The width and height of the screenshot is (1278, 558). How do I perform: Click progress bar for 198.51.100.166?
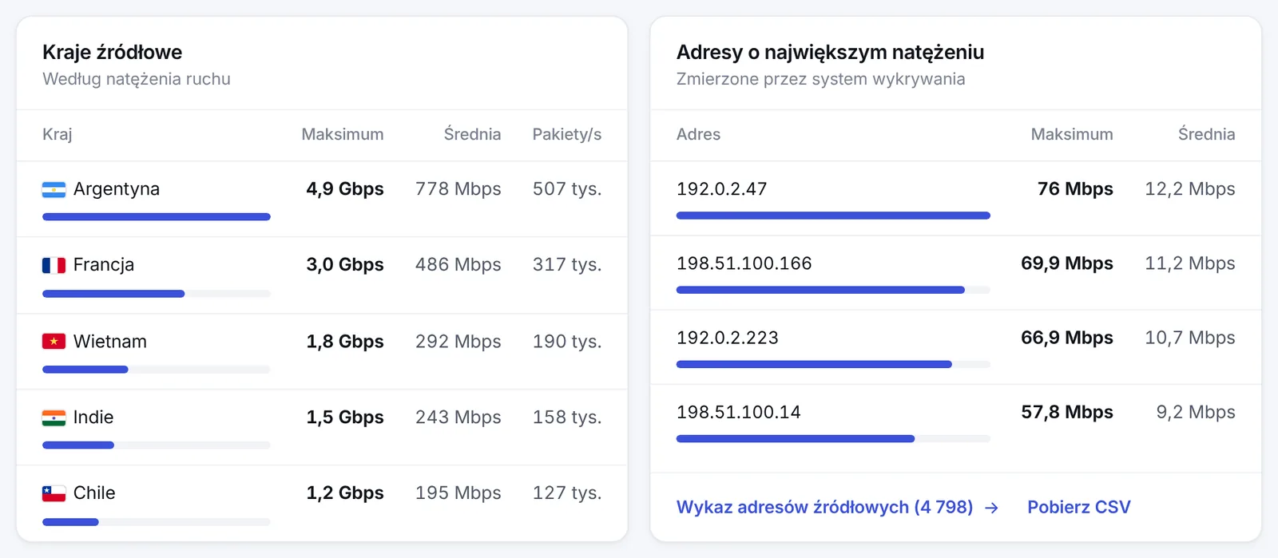tap(833, 290)
